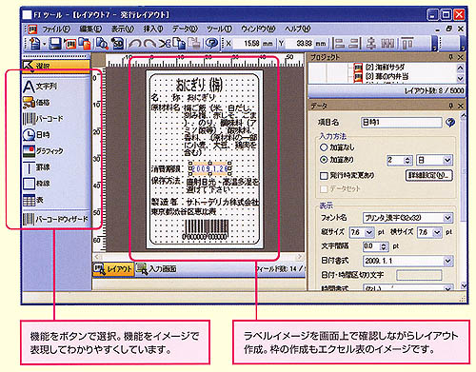Select the 文字列 text tool
This screenshot has width=476, height=372.
(x=40, y=87)
